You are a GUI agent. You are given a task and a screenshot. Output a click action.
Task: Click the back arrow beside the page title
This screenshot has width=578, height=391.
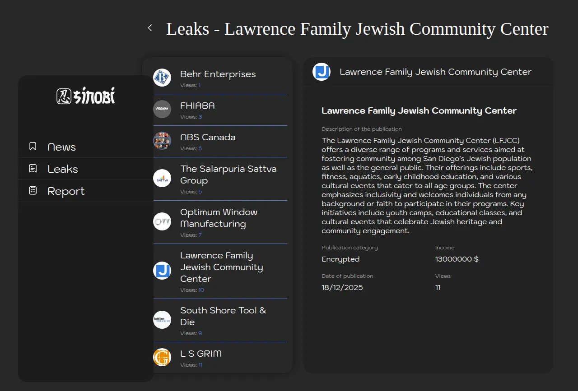pos(150,28)
